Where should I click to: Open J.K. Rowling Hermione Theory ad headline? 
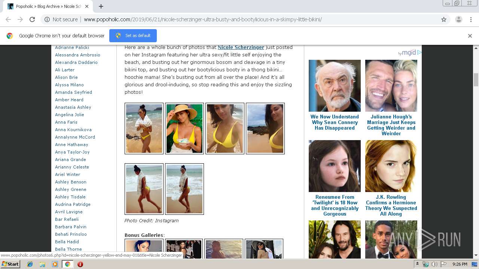tap(391, 205)
